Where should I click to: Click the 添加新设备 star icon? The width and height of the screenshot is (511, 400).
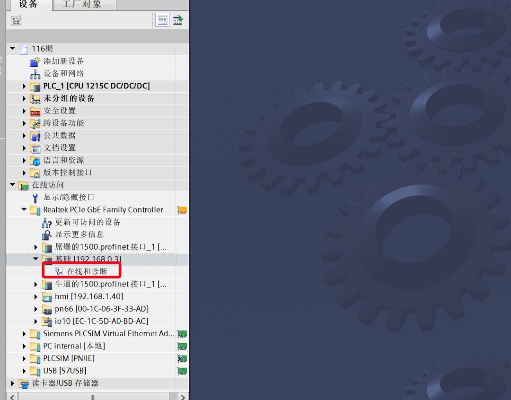[35, 61]
